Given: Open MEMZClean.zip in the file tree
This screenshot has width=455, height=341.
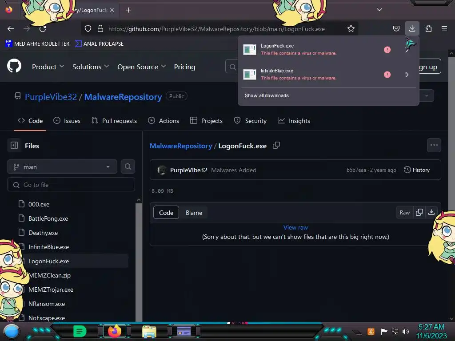Looking at the screenshot, I should click(50, 275).
